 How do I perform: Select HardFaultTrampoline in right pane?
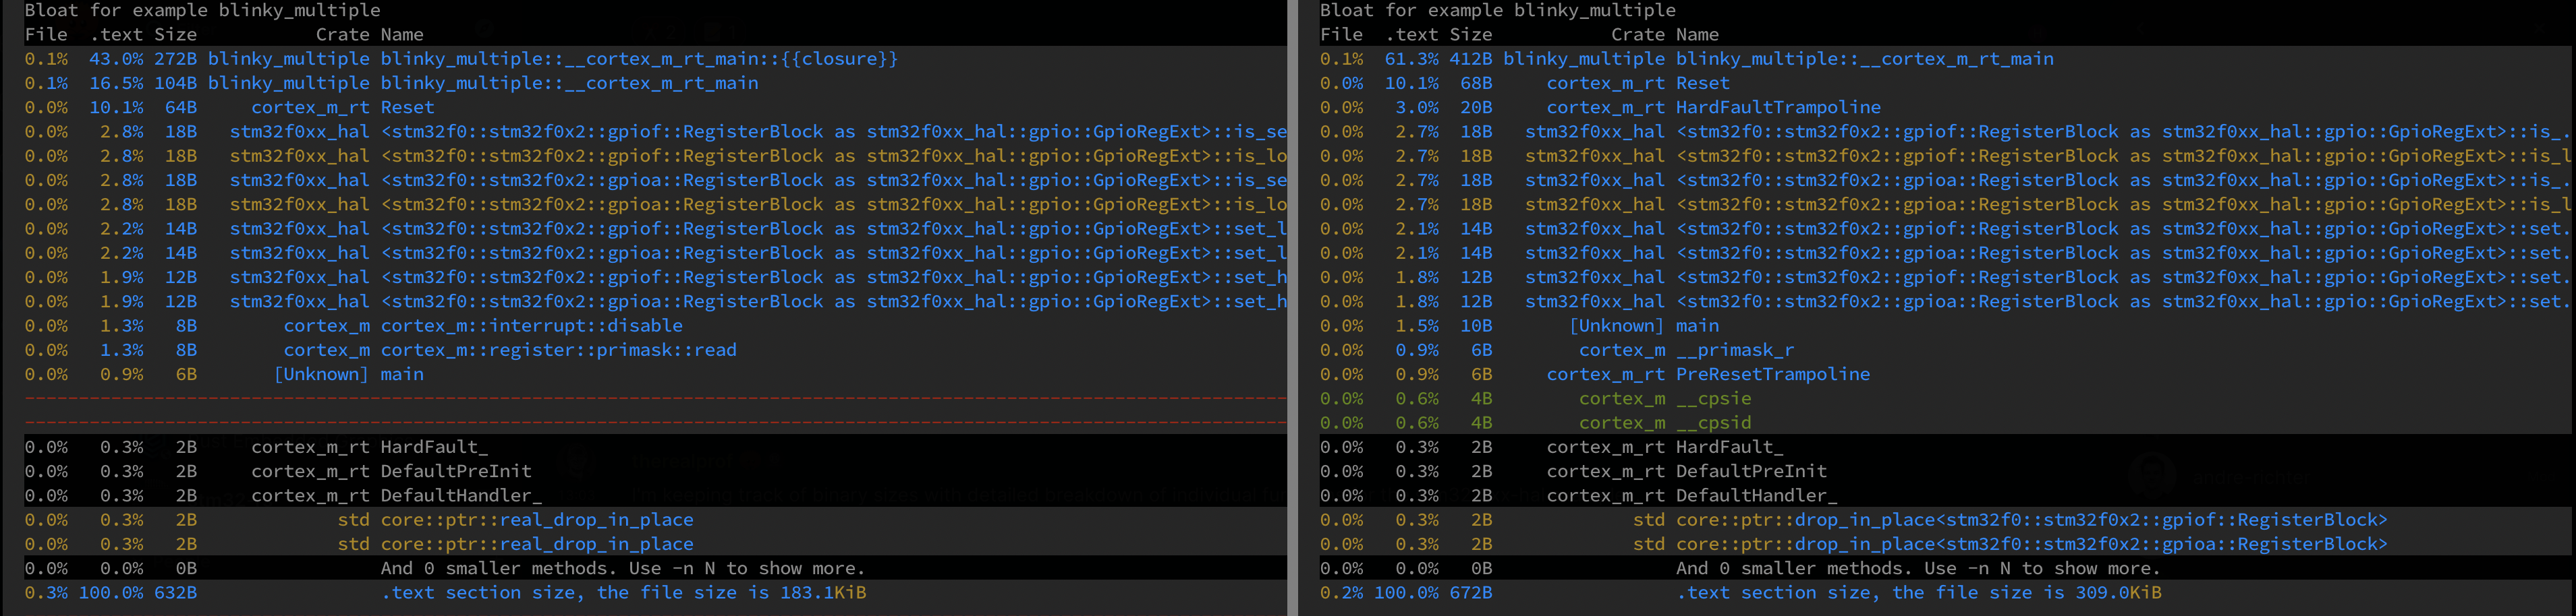pyautogui.click(x=1778, y=107)
